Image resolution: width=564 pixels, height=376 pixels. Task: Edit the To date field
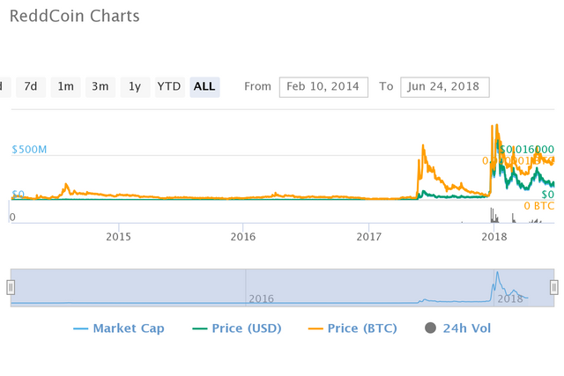[x=444, y=86]
